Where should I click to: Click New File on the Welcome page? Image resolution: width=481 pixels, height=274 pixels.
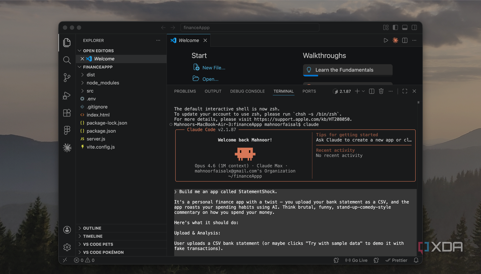pos(214,67)
